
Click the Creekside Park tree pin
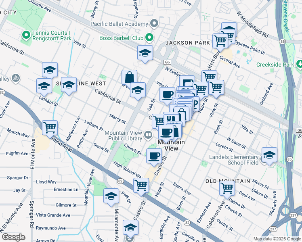[x=299, y=64]
